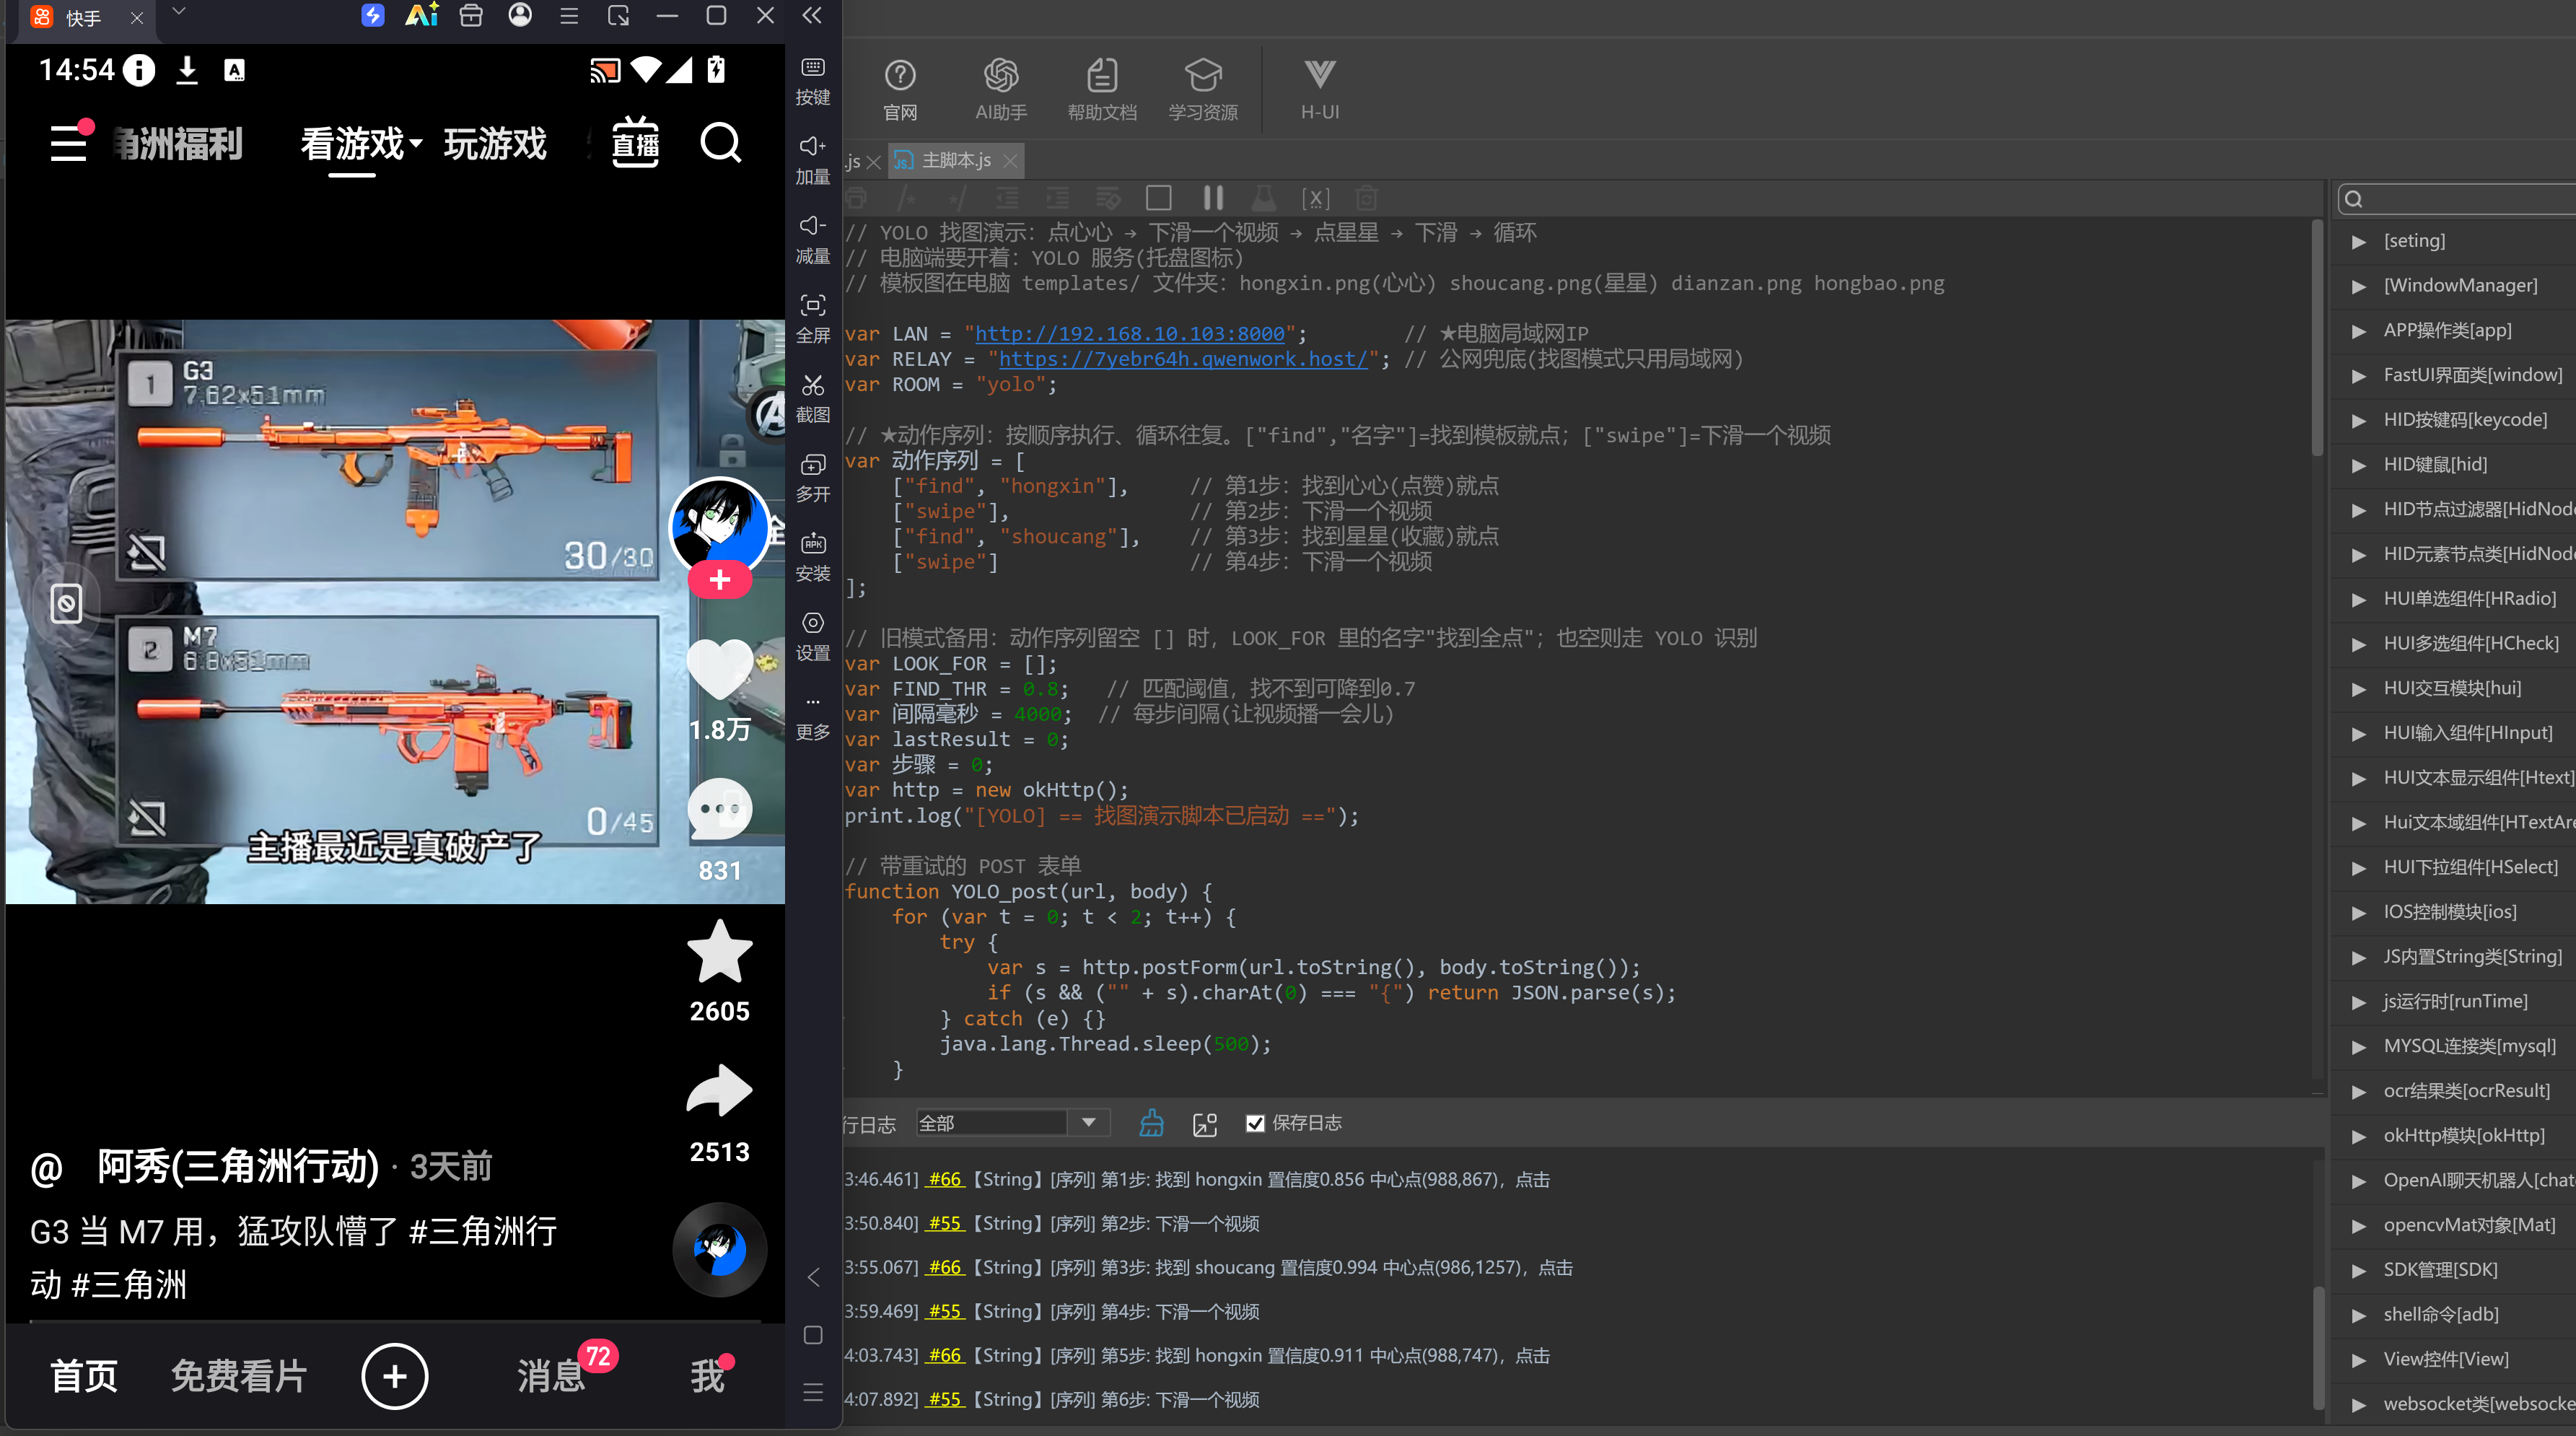Switch emulator to 全屏 fullscreen

813,319
